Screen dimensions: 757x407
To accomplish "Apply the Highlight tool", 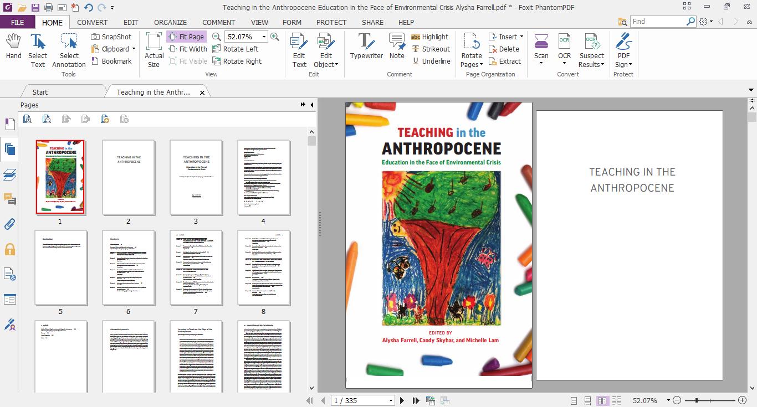I will (x=429, y=37).
